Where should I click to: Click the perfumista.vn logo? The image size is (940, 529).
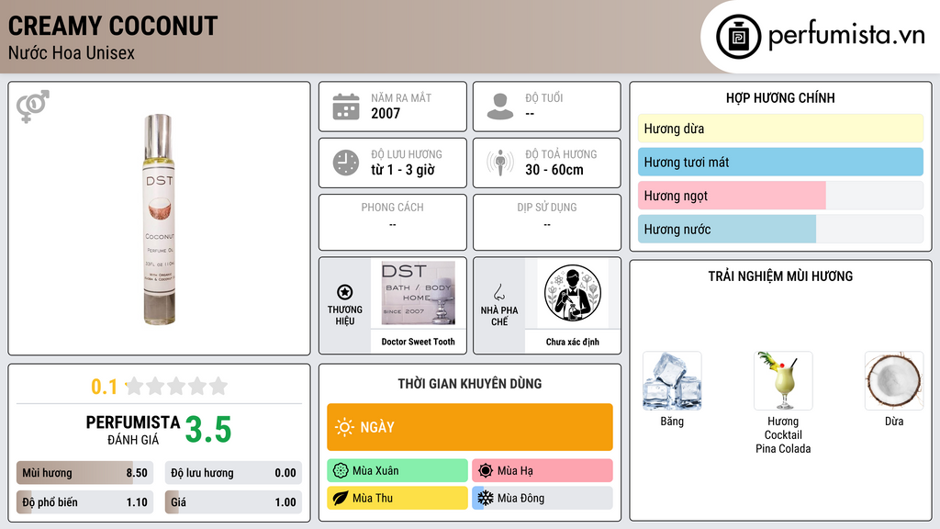click(820, 36)
